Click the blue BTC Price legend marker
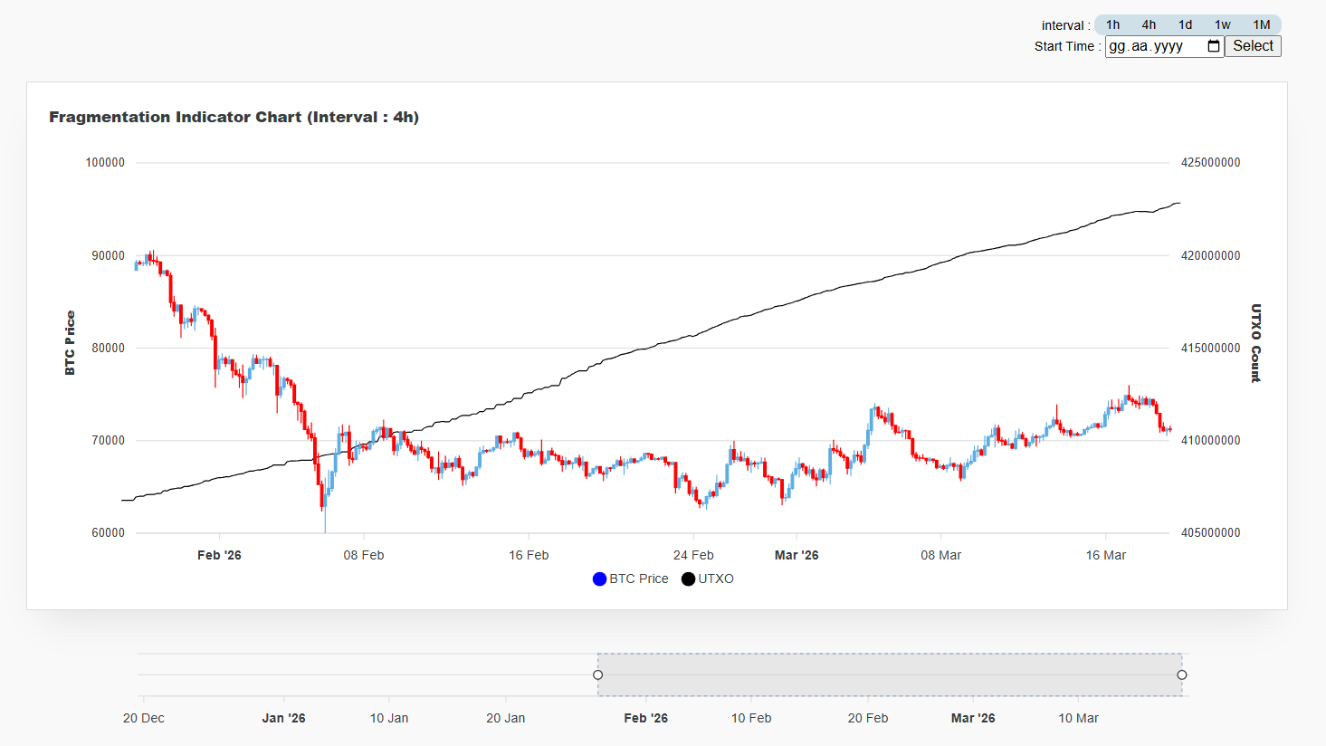This screenshot has height=746, width=1326. click(x=599, y=579)
